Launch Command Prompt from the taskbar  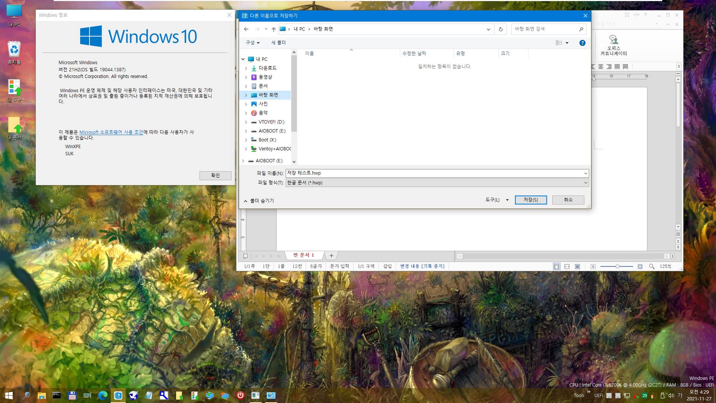coord(57,396)
